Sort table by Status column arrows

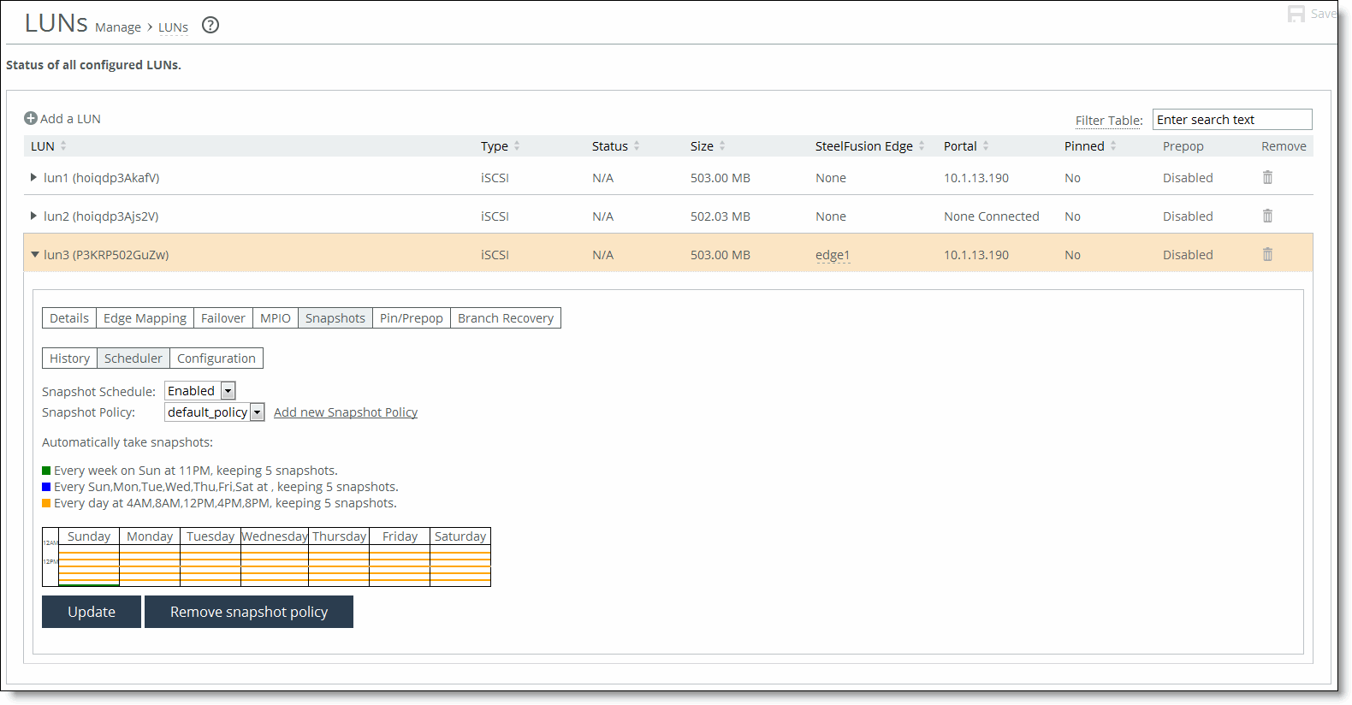[x=637, y=146]
